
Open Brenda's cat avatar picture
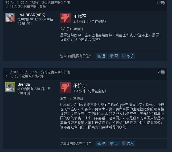click(10, 87)
